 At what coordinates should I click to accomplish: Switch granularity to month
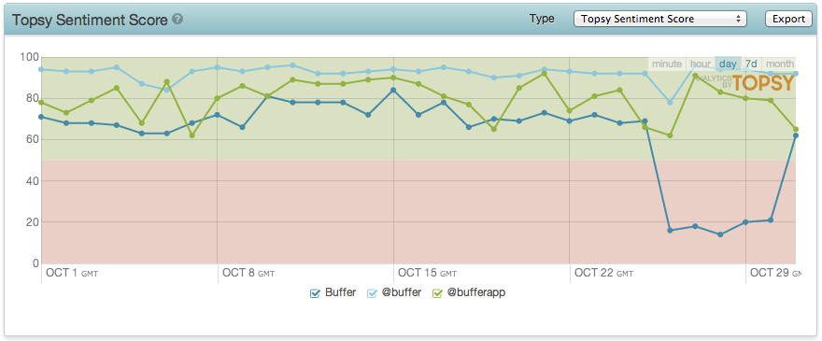[x=780, y=64]
